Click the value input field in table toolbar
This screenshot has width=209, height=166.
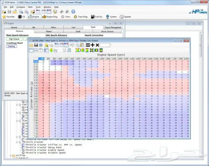(105, 45)
